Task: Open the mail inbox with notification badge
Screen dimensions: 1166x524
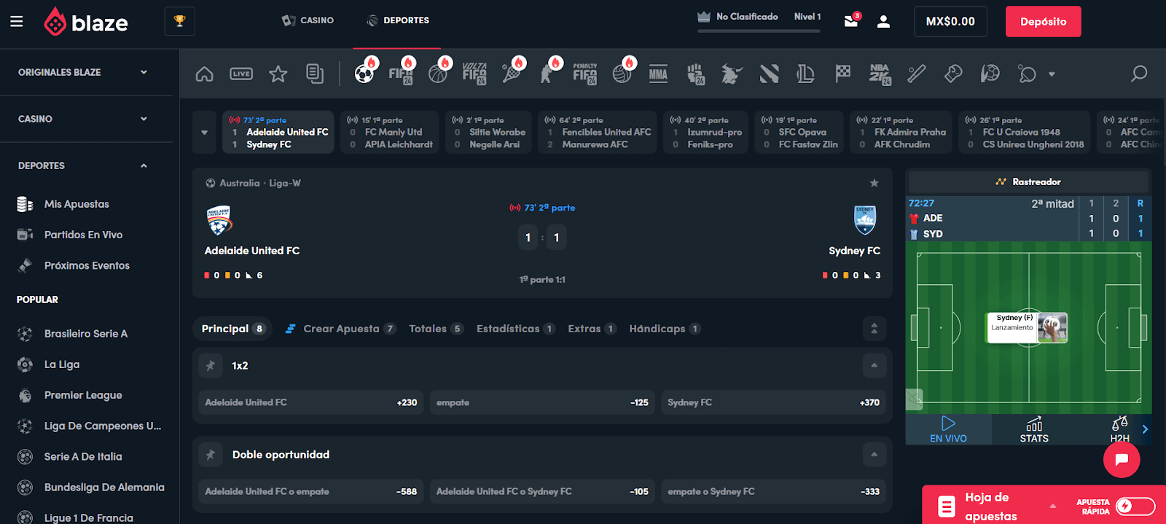Action: pos(851,21)
